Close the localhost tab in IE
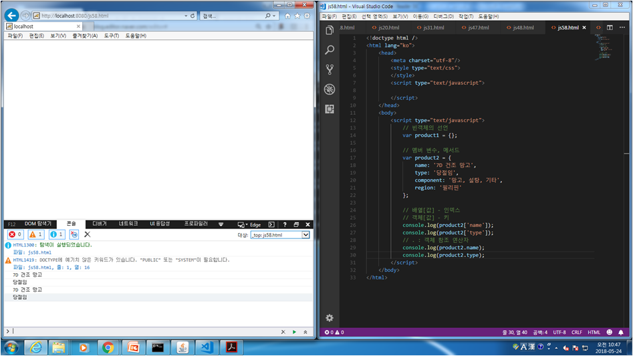 (78, 26)
